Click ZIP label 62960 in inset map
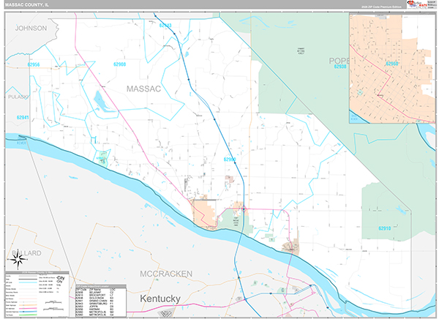This screenshot has width=439, height=319. [392, 64]
